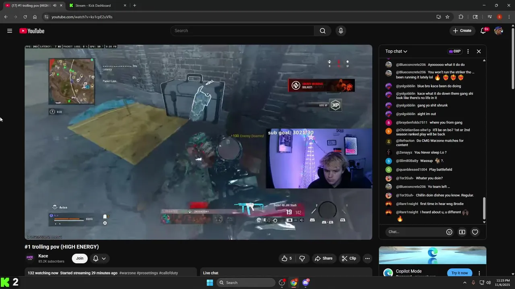Open Chrome from the taskbar
515x289 pixels.
coord(294,283)
